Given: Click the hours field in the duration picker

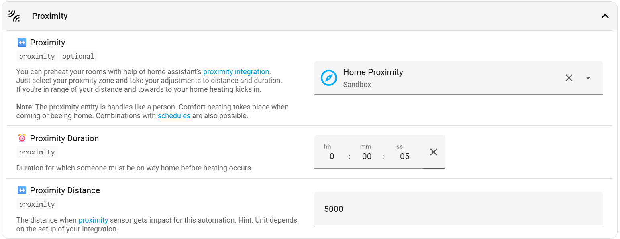Looking at the screenshot, I should [x=332, y=156].
